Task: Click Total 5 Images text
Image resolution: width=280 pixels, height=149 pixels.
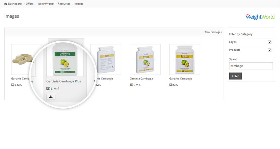Action: [x=213, y=32]
